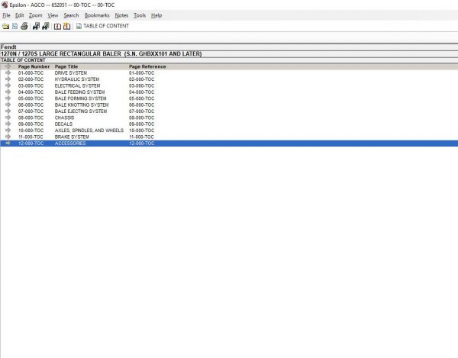Open the Notes menu

(121, 15)
